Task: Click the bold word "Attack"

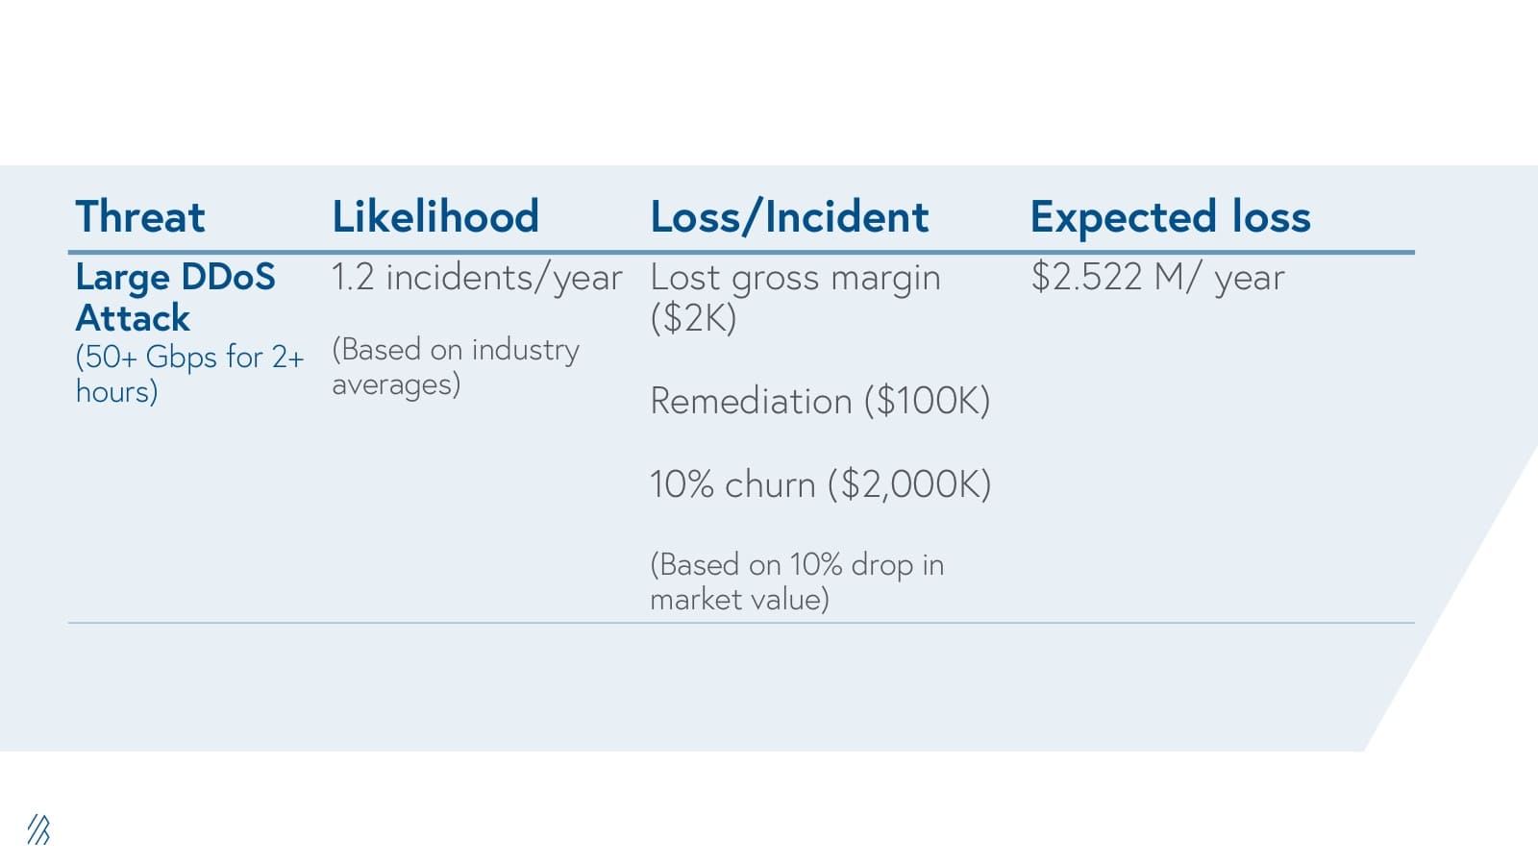Action: click(133, 318)
